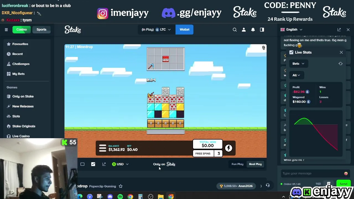Favourite Minedrop with the star icon
Viewport: 354px width, 199px height.
coord(121,186)
